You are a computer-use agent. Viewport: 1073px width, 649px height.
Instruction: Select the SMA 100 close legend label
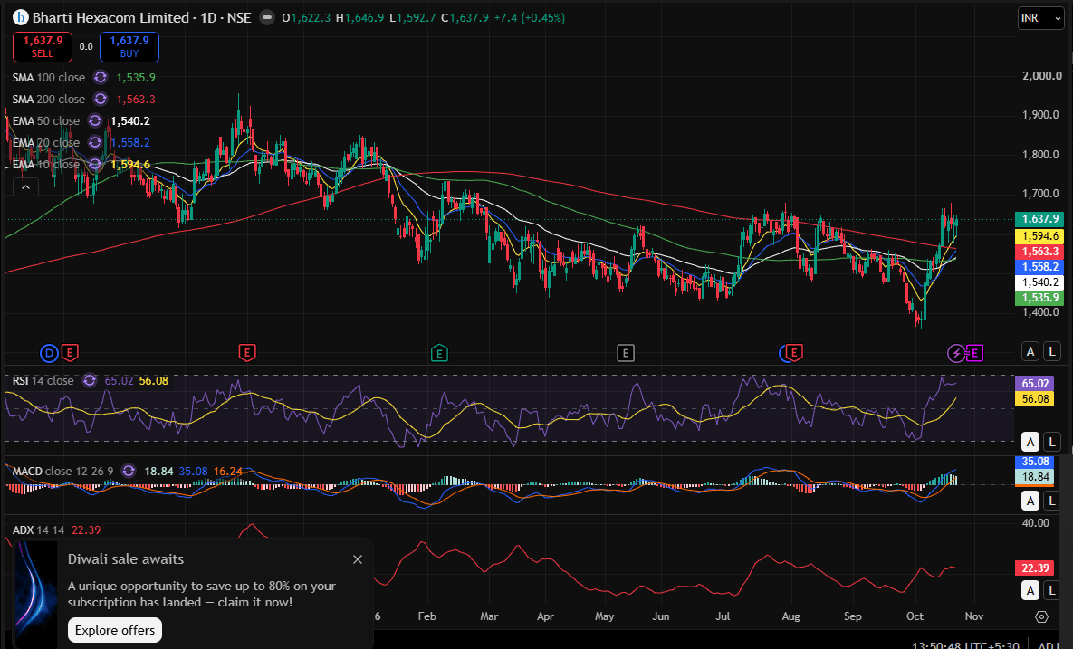tap(49, 77)
